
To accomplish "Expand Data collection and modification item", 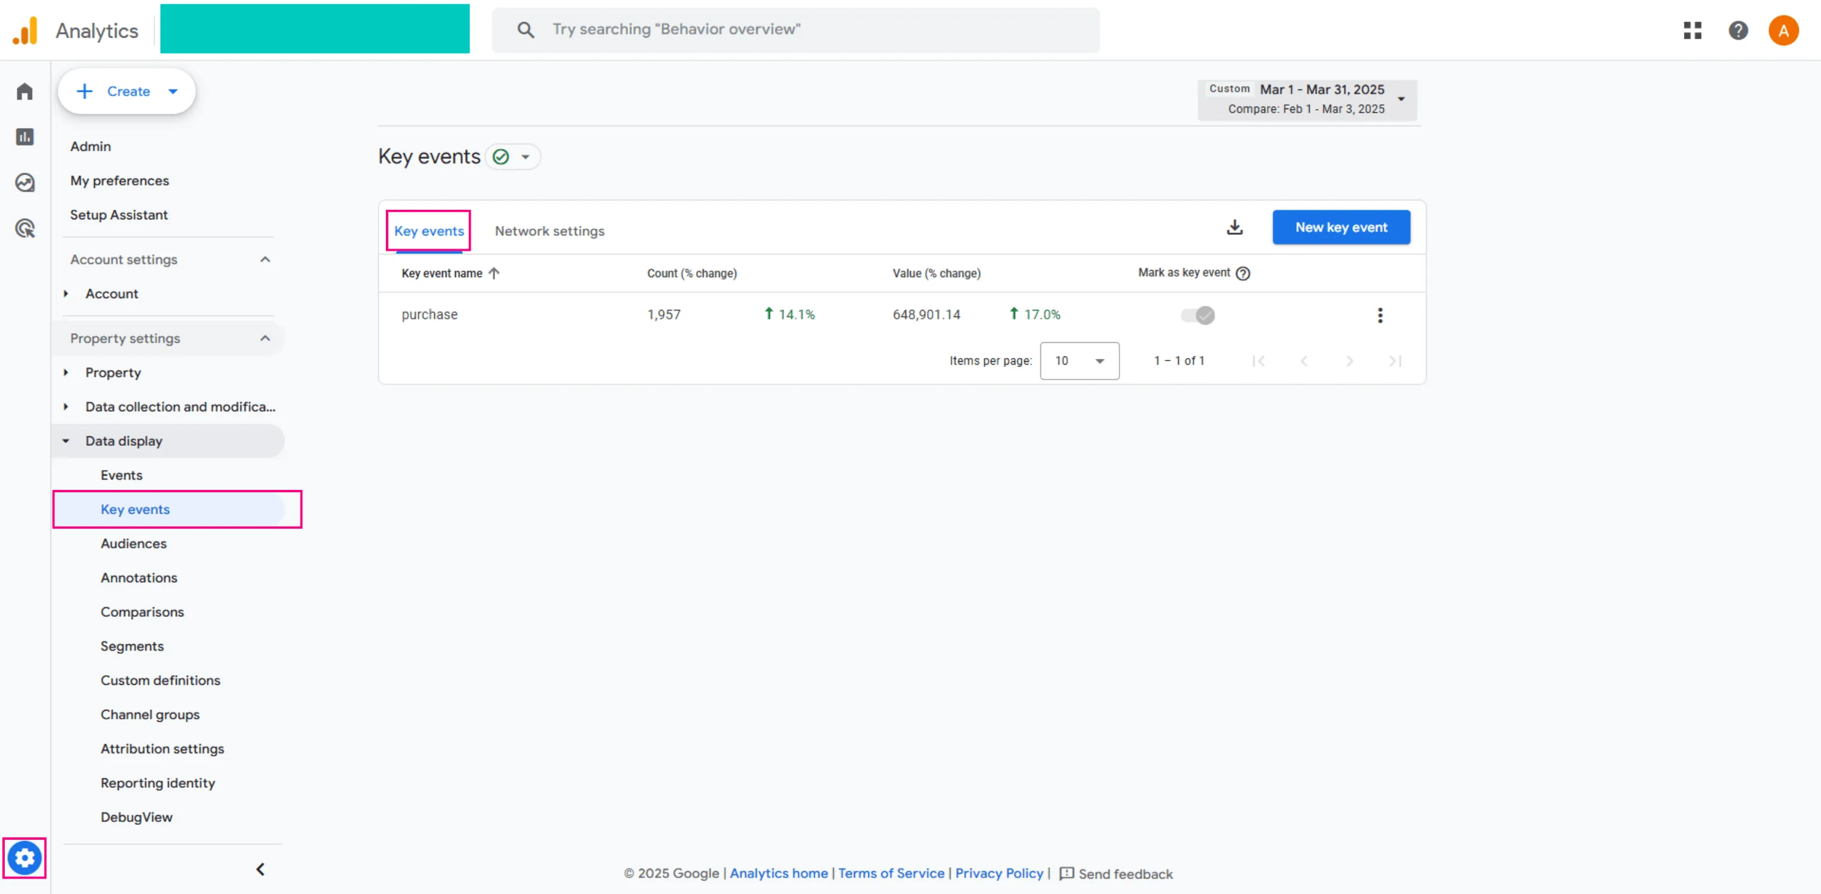I will tap(66, 406).
